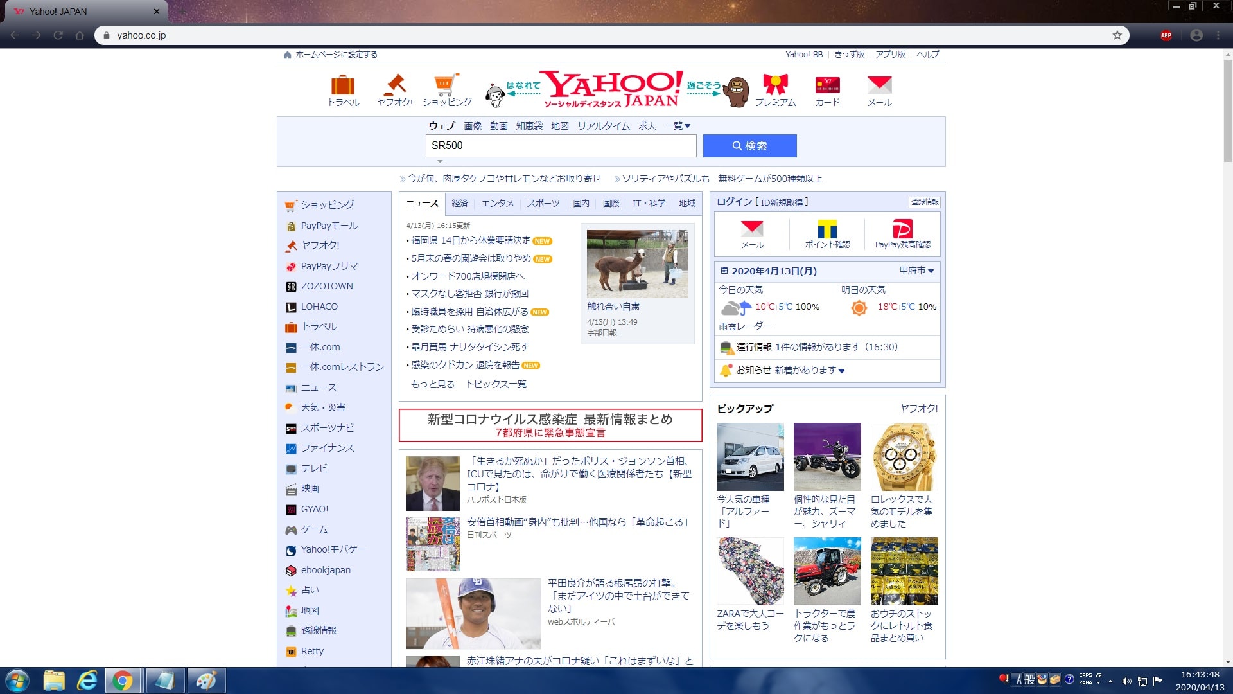This screenshot has width=1233, height=694.
Task: Expand search suggestions arrow below search box
Action: pyautogui.click(x=440, y=161)
